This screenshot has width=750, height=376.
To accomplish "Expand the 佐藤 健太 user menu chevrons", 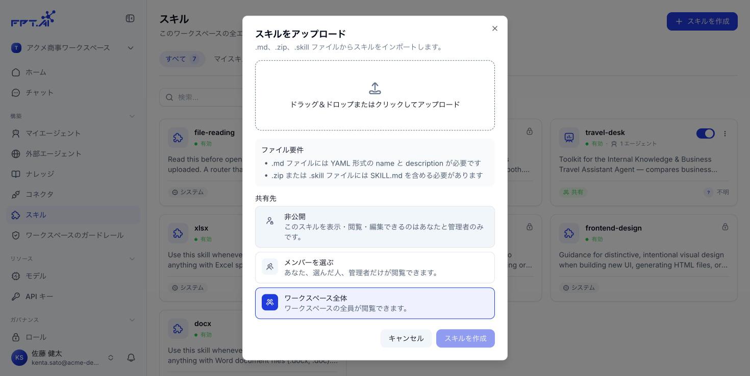I will [111, 358].
